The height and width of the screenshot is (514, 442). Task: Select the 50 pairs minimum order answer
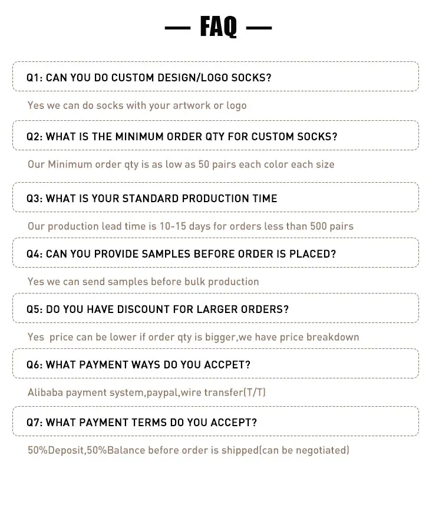181,164
